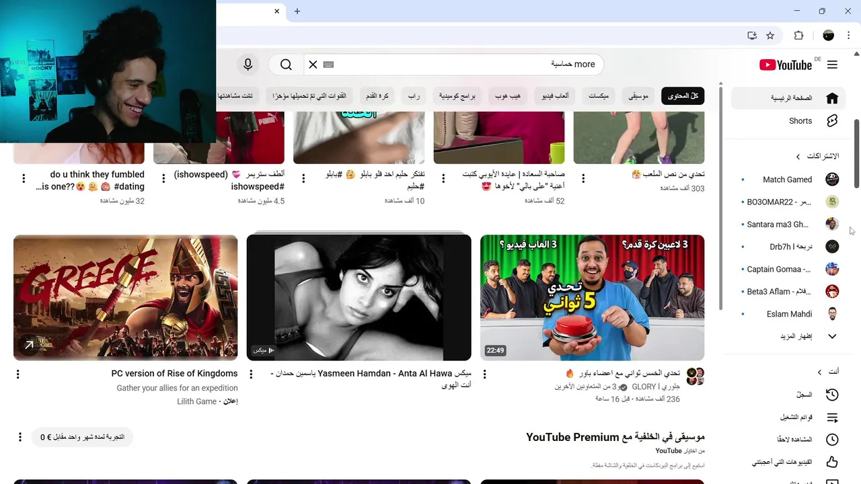The width and height of the screenshot is (861, 484).
Task: Open the Chrome profile avatar
Action: click(x=828, y=36)
